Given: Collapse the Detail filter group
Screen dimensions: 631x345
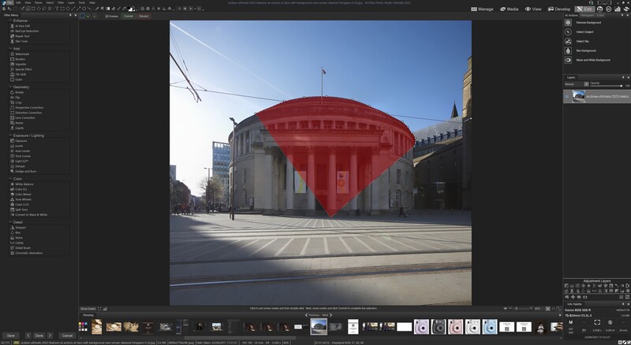Looking at the screenshot, I should click(x=10, y=222).
